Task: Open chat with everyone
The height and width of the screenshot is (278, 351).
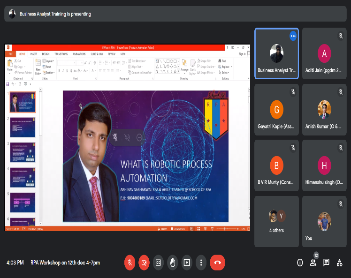Action: point(326,263)
